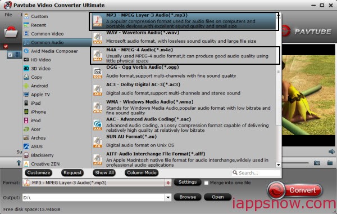Expand the Output path dropdown

click(168, 197)
